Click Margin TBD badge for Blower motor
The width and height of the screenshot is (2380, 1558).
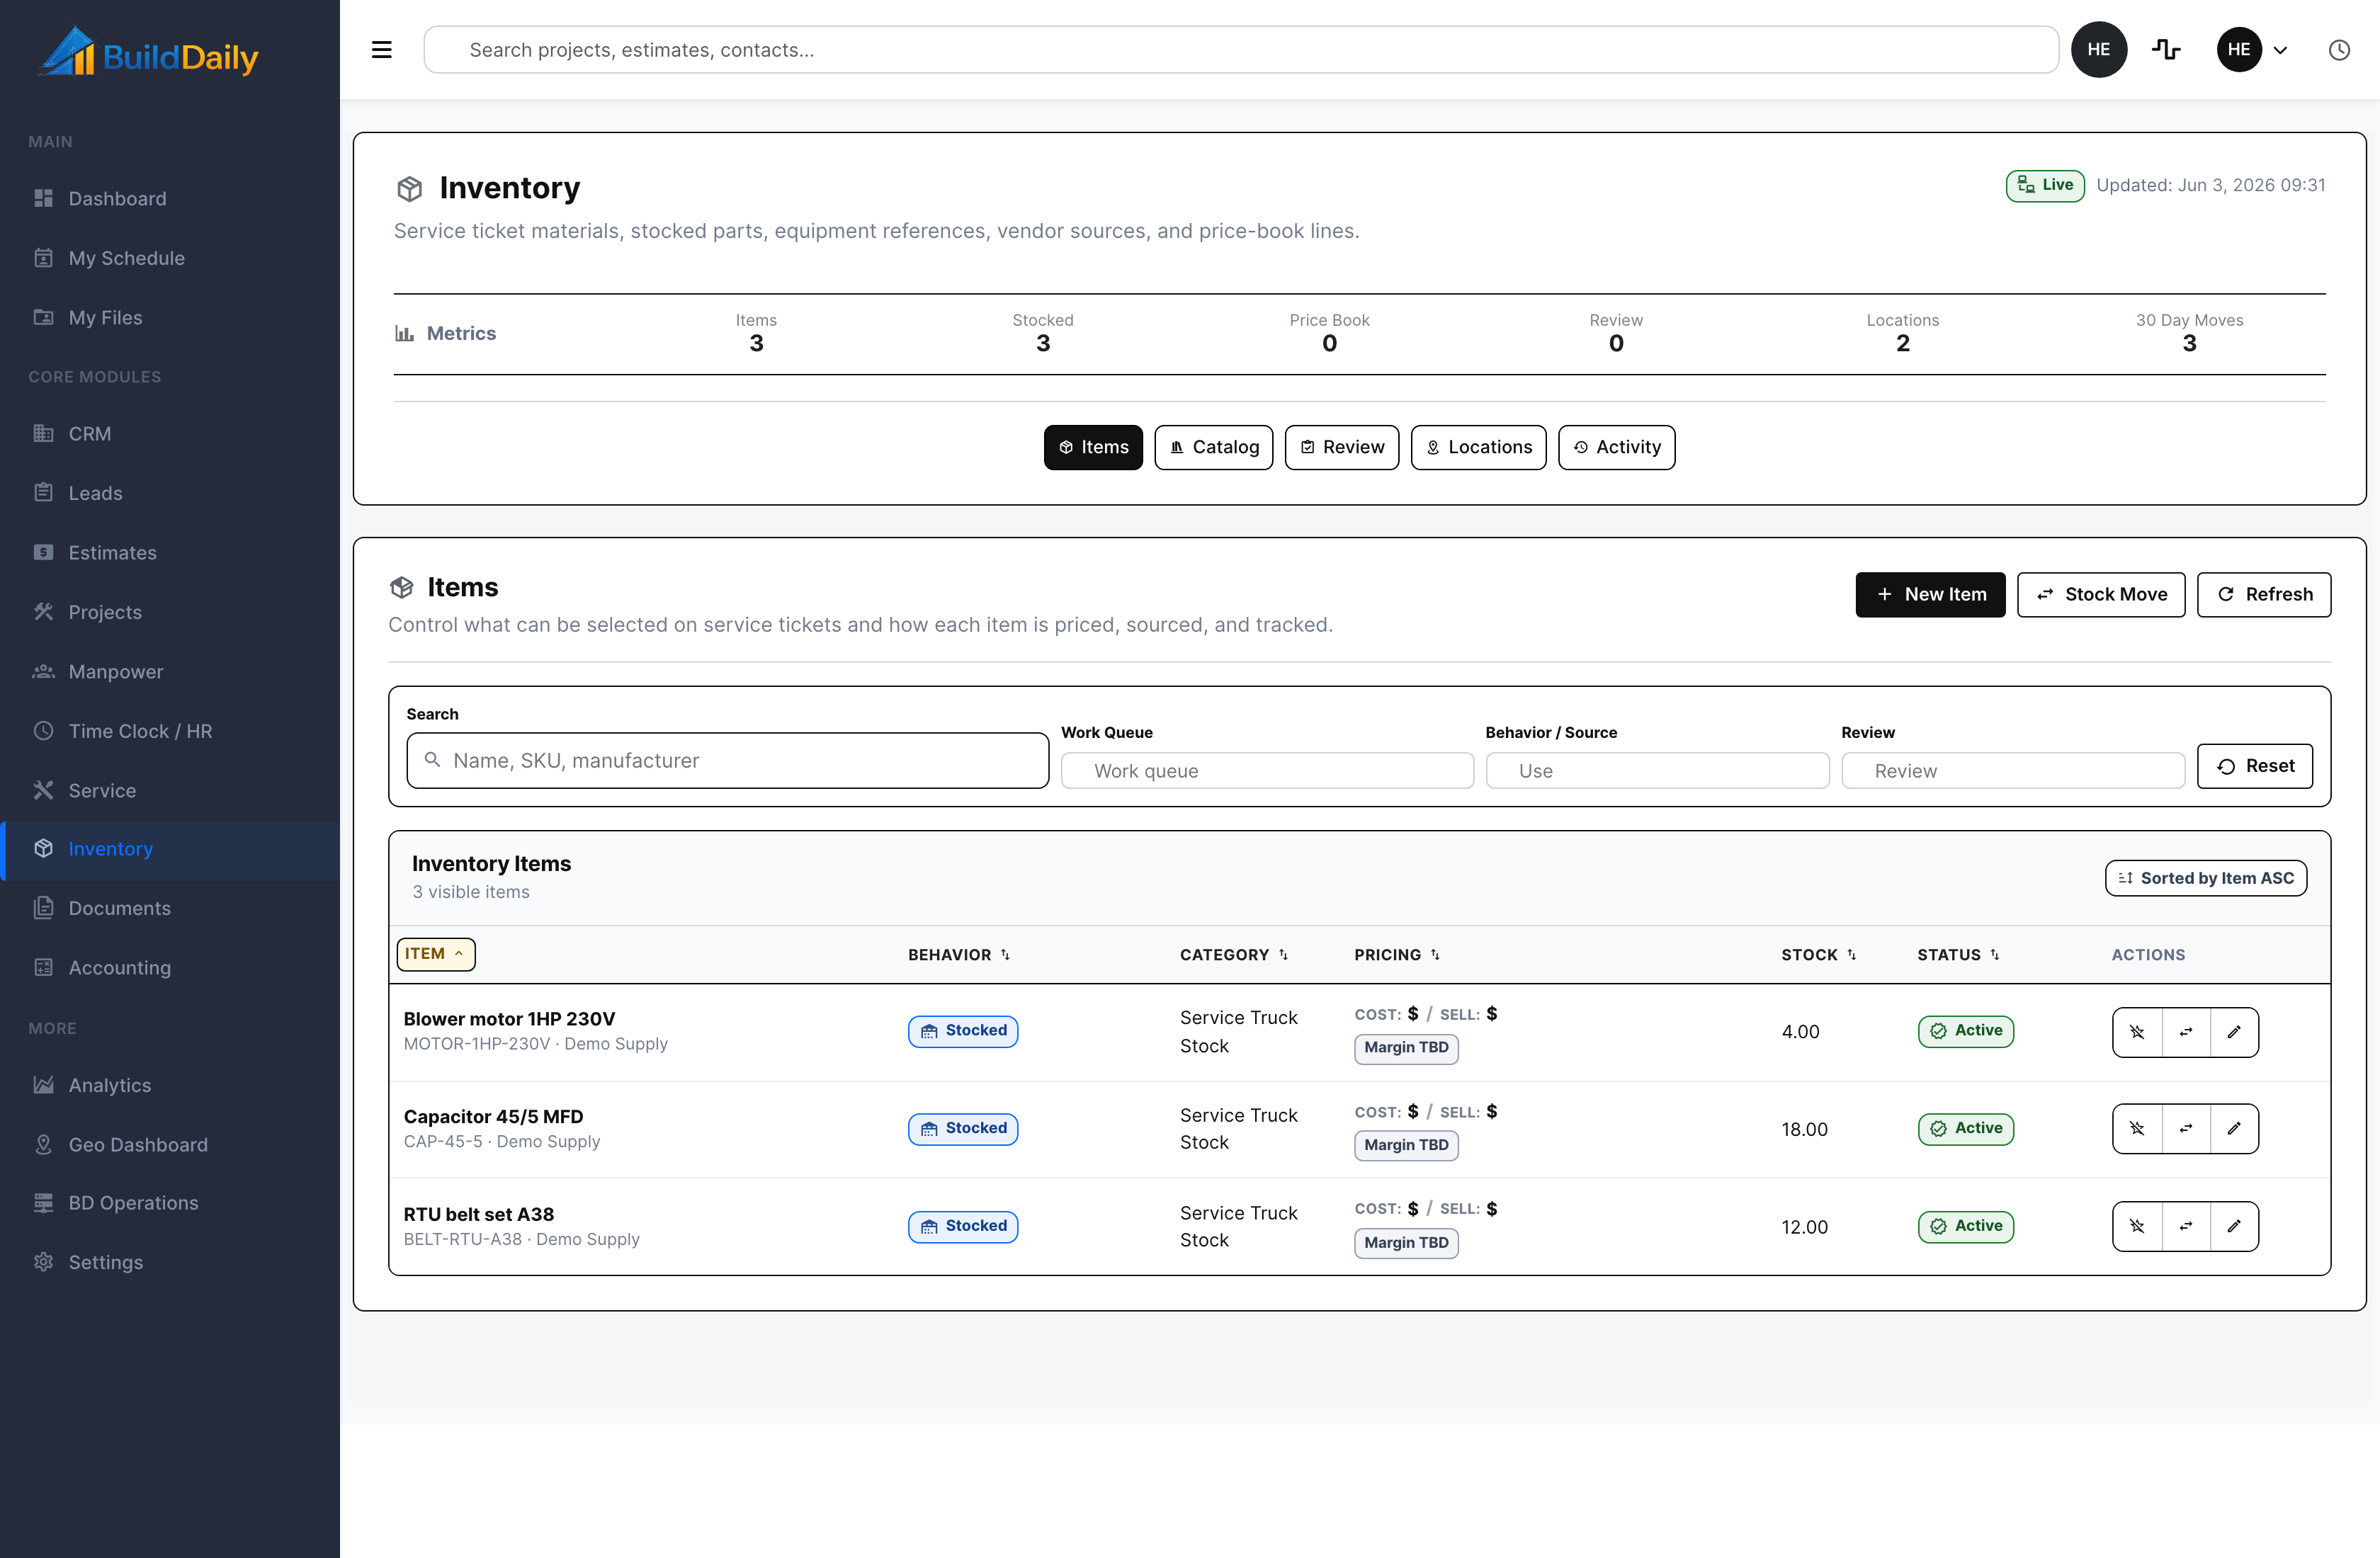click(1406, 1048)
